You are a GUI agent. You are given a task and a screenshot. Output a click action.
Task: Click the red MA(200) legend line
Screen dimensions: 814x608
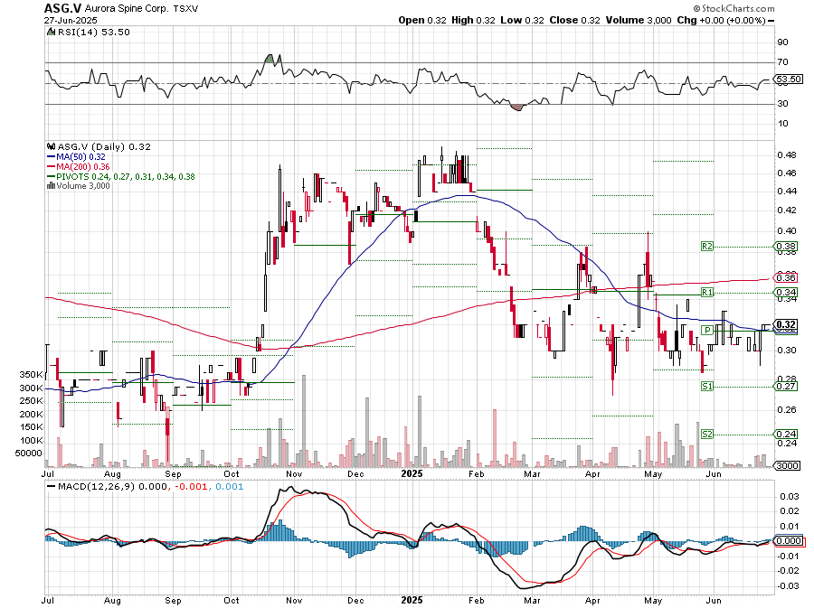point(51,166)
